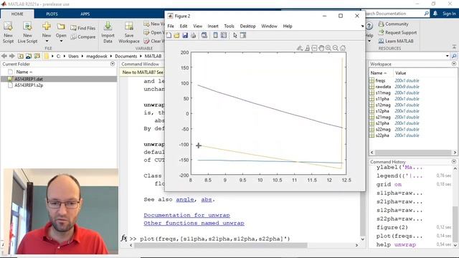Click Other functions named unwrap link

point(194,223)
